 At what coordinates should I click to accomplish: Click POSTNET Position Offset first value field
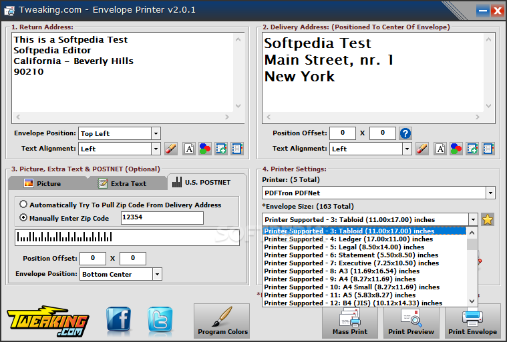click(93, 259)
